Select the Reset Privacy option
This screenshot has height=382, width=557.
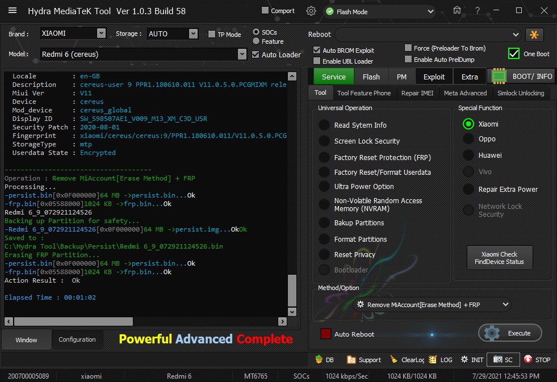pos(324,254)
